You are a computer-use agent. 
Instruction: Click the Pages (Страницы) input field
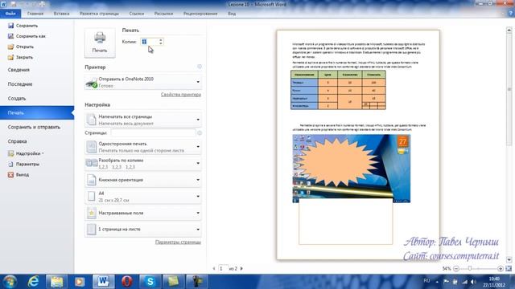[154, 132]
